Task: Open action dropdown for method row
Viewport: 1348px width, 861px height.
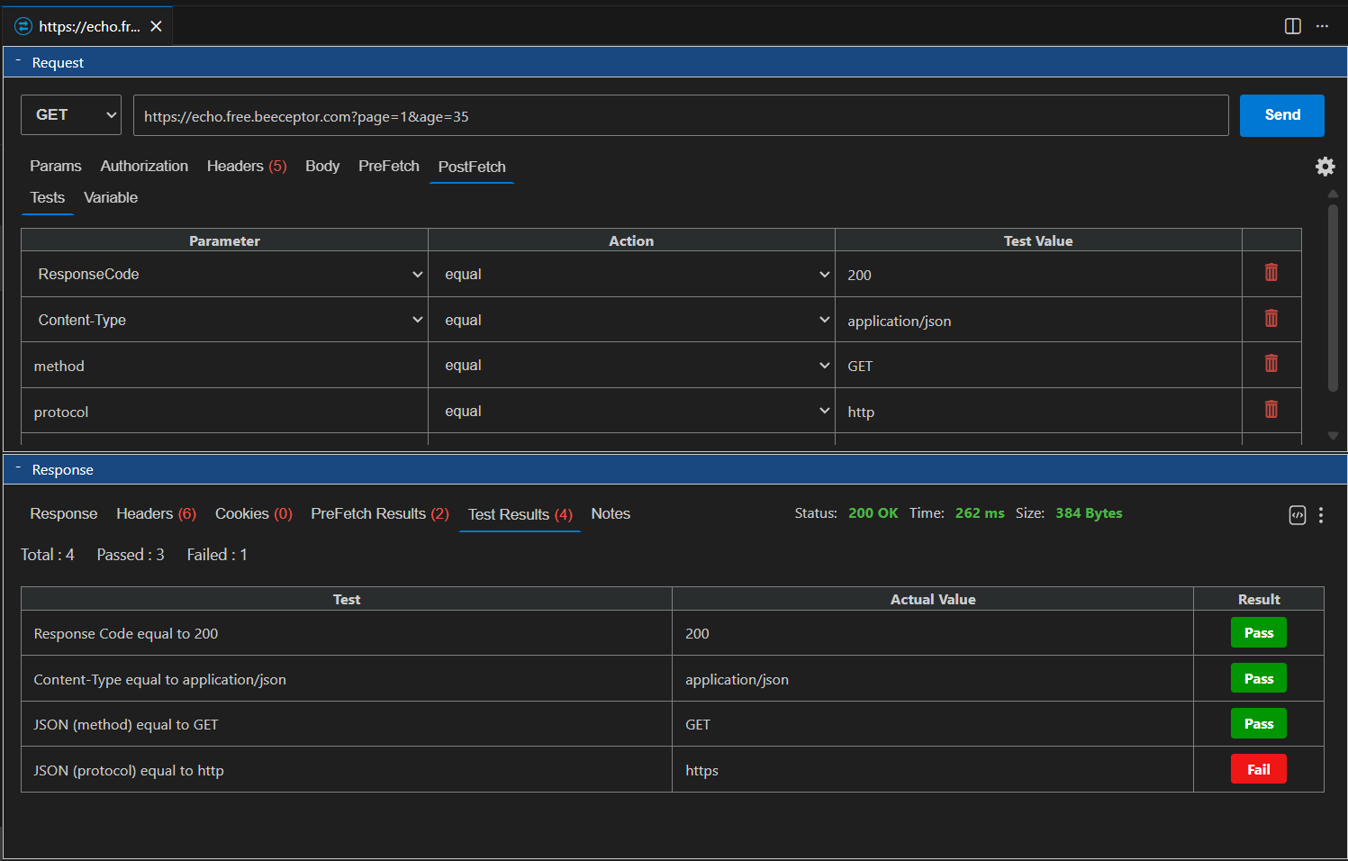Action: click(631, 365)
